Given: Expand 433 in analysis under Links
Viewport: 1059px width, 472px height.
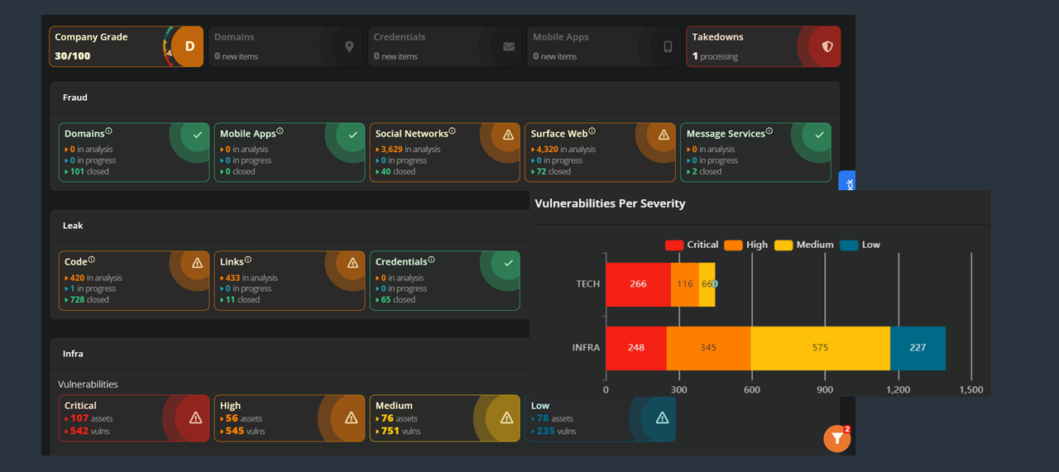Looking at the screenshot, I should click(x=251, y=278).
